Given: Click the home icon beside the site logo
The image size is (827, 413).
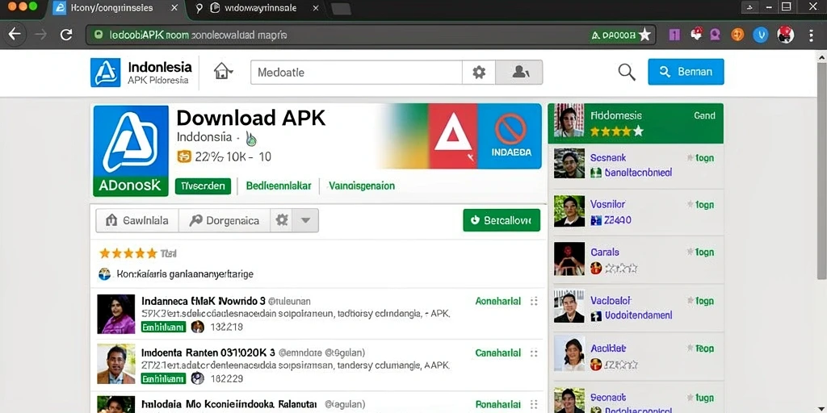Looking at the screenshot, I should point(223,71).
